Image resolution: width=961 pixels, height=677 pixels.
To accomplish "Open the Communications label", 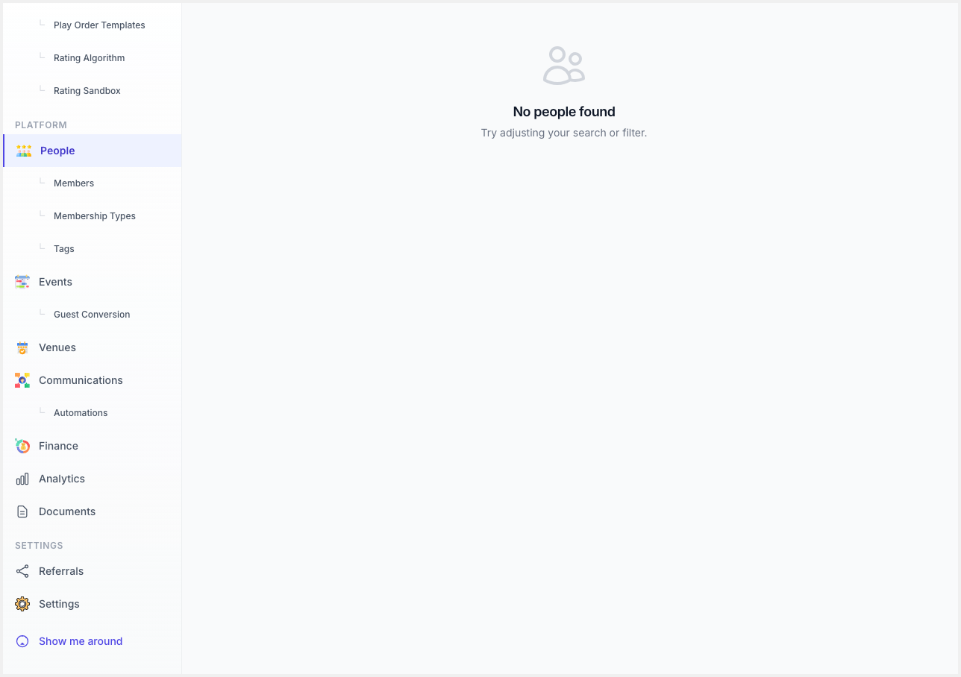I will (x=81, y=380).
